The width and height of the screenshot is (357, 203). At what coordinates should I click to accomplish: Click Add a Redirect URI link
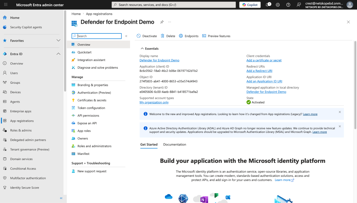[259, 71]
